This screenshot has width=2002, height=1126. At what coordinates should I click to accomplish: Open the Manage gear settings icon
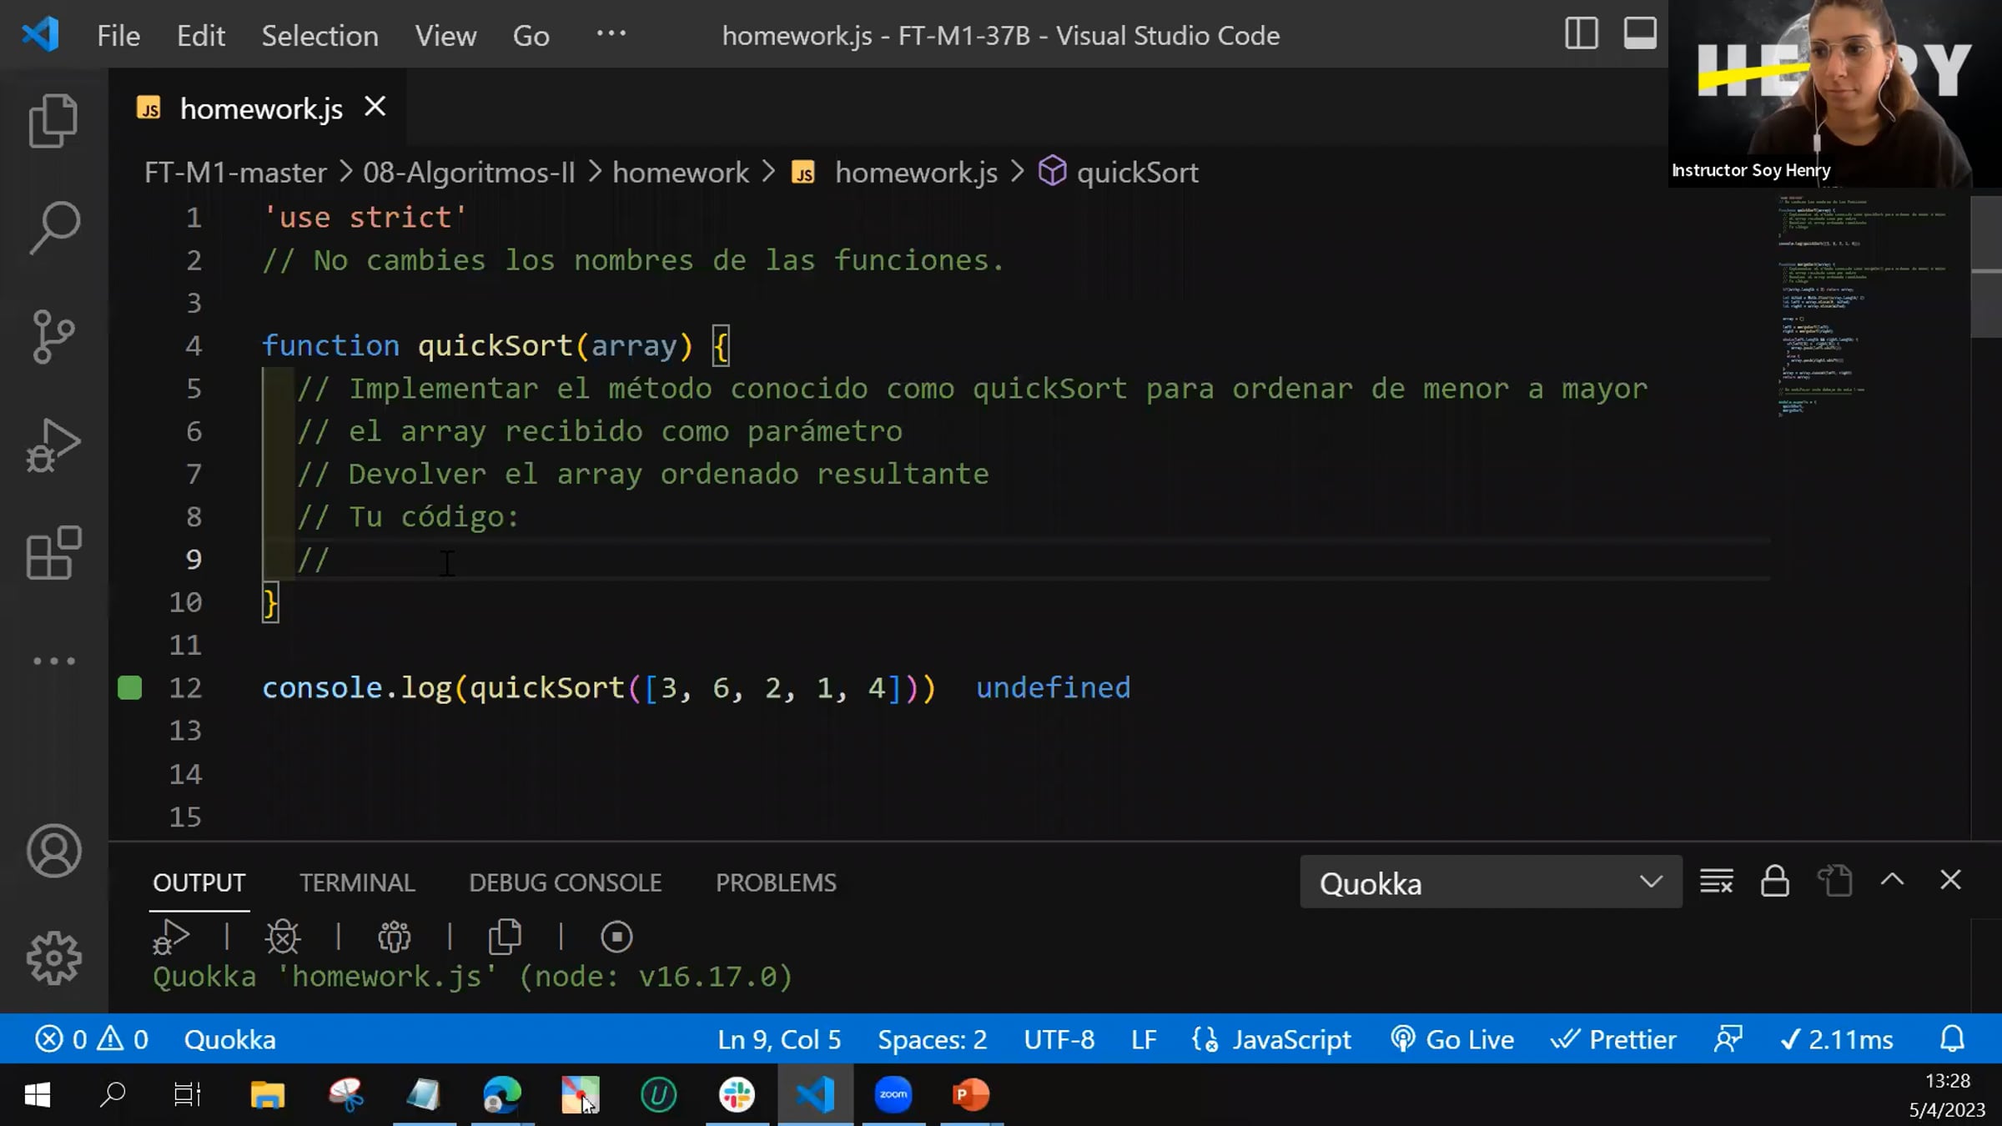click(53, 958)
